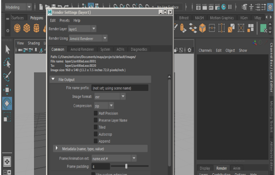Click viewport bookmark icon
Viewport: 275px width, 175px height.
[x=36, y=50]
